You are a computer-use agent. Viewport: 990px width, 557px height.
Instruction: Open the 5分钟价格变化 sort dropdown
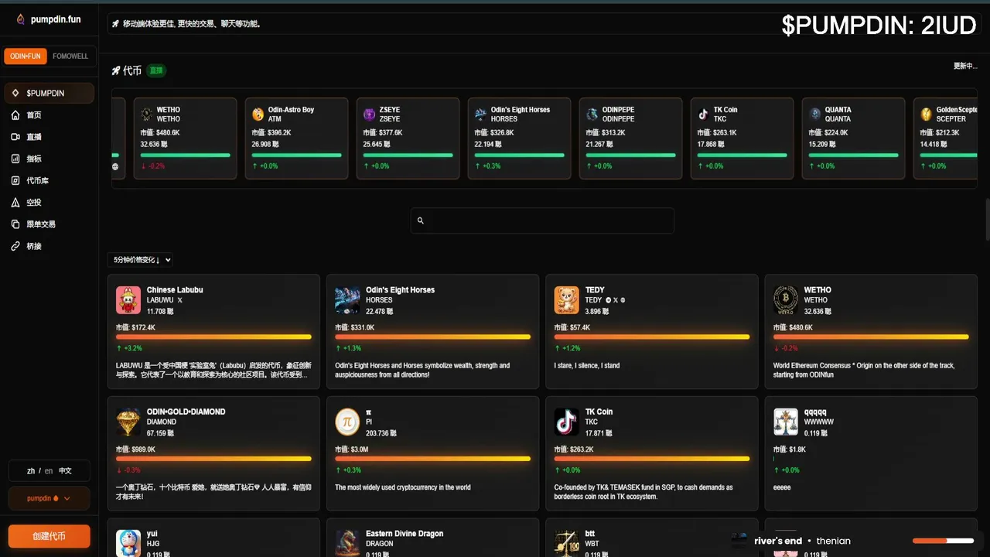click(141, 260)
